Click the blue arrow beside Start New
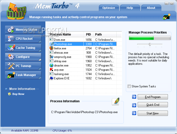The width and height of the screenshot is (177, 134). click(134, 113)
